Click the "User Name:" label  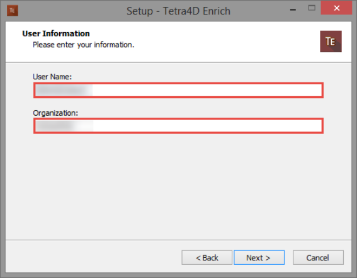[52, 77]
